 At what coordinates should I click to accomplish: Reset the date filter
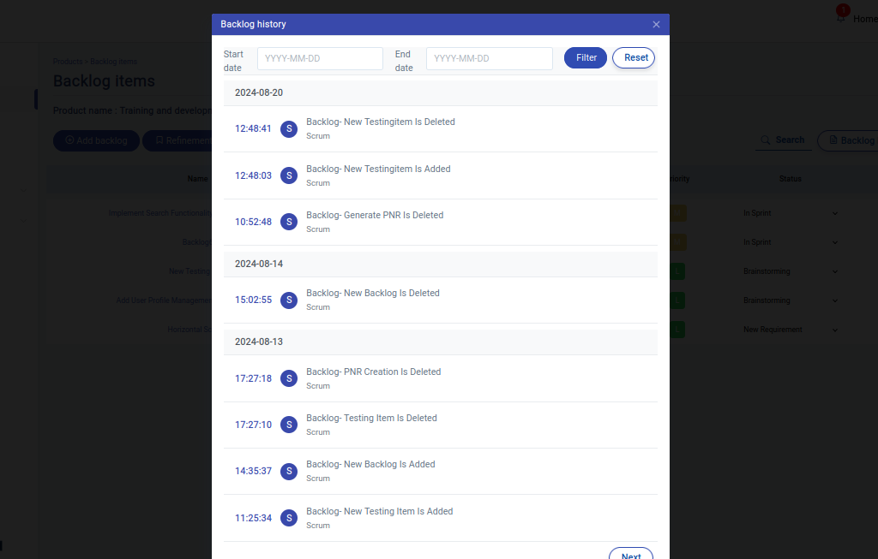634,58
